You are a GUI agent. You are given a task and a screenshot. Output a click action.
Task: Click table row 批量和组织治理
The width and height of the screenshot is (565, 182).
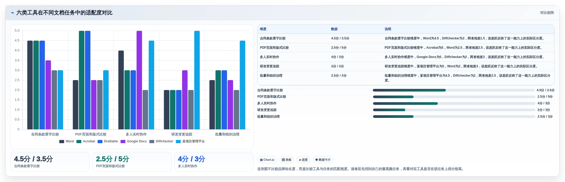click(x=406, y=78)
